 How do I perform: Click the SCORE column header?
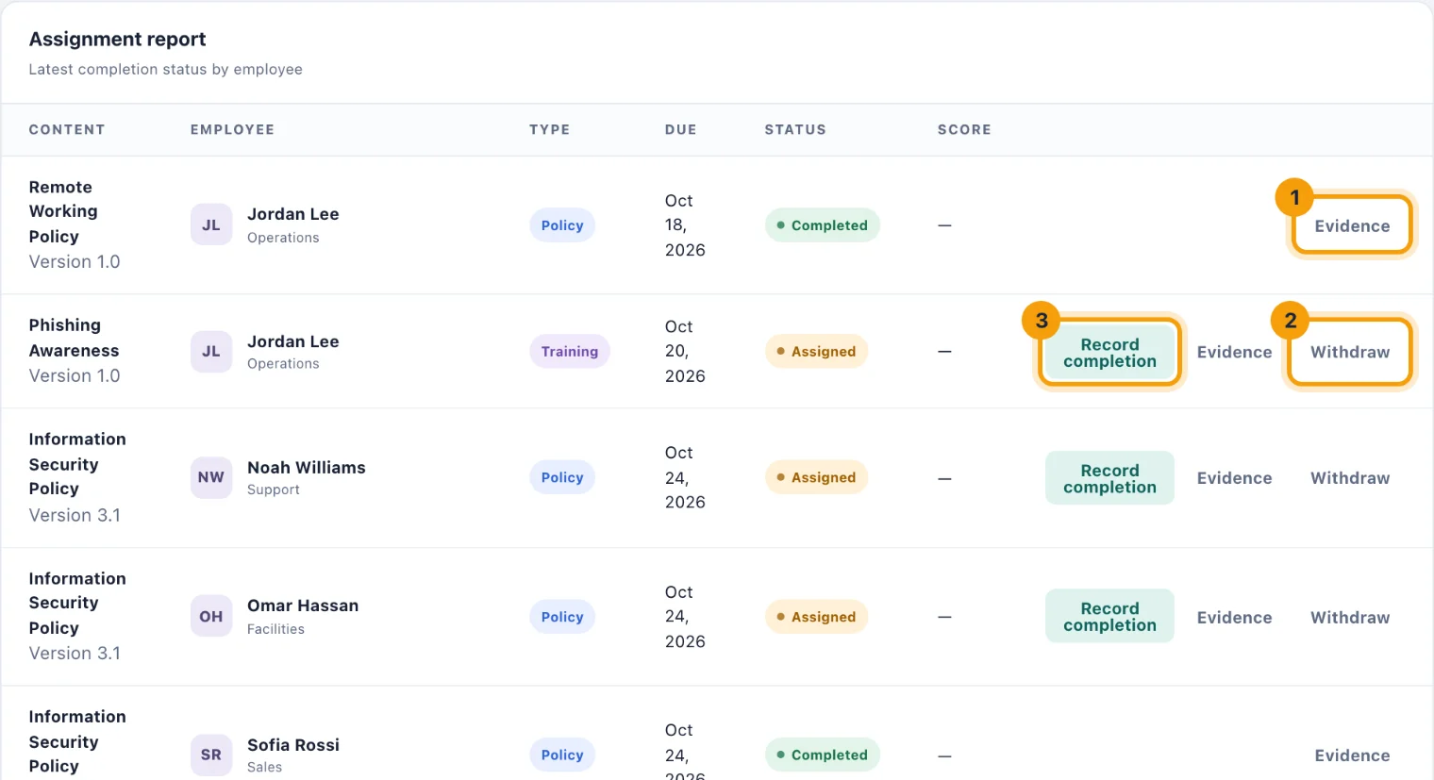[964, 130]
